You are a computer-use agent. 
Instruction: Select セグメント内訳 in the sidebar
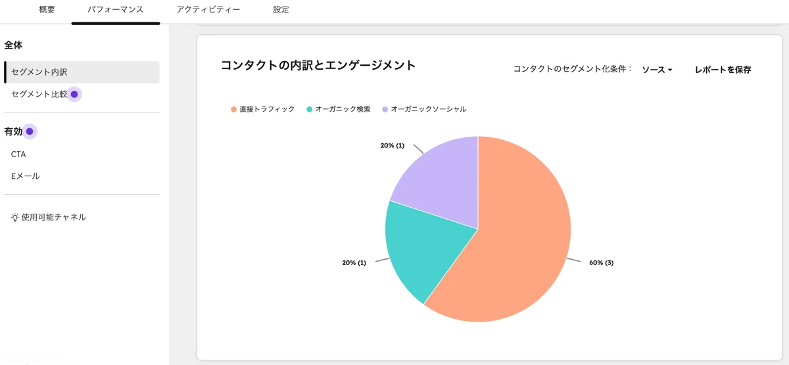pos(82,72)
